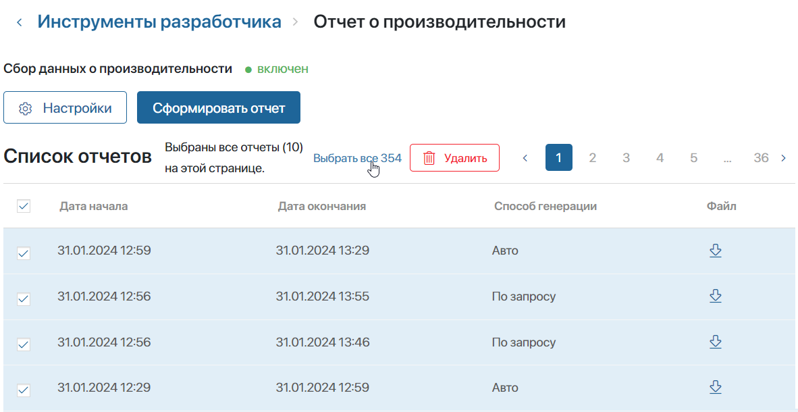
Task: Go to the previous page with the left arrow
Action: point(526,158)
